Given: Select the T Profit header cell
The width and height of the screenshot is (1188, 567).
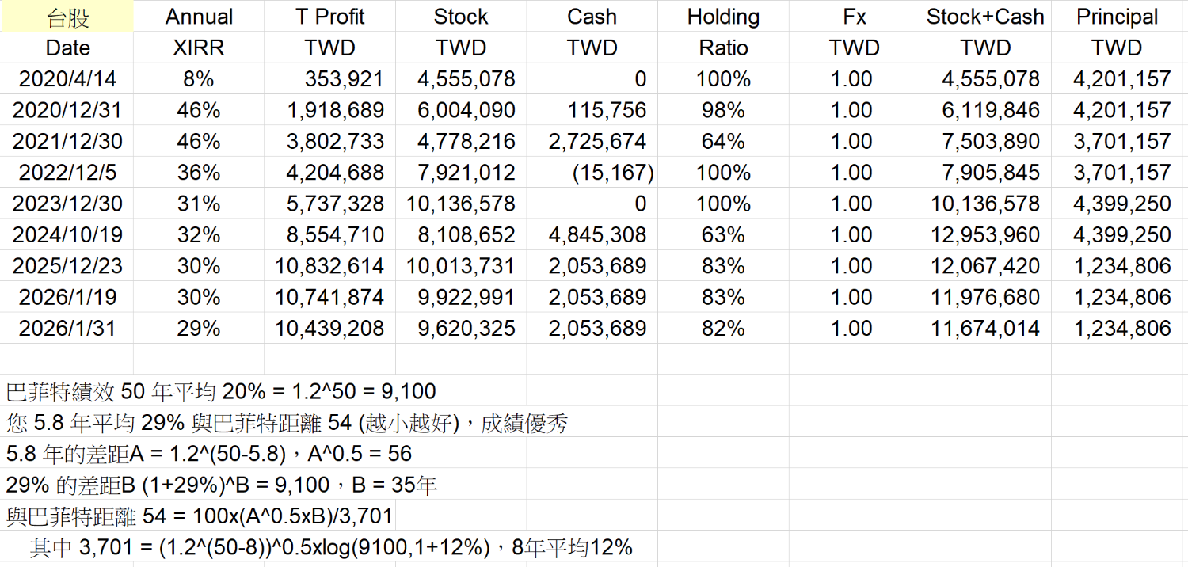Looking at the screenshot, I should pyautogui.click(x=329, y=17).
